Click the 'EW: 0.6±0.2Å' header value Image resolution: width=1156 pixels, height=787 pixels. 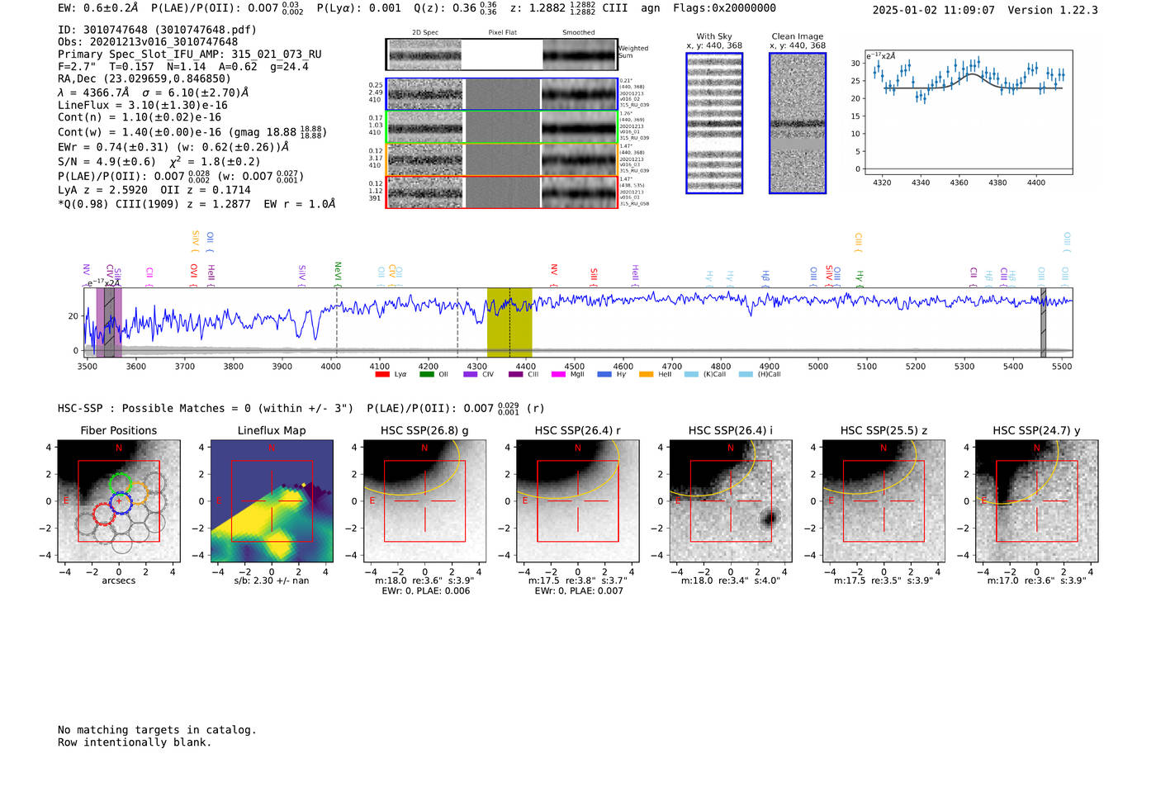point(98,8)
